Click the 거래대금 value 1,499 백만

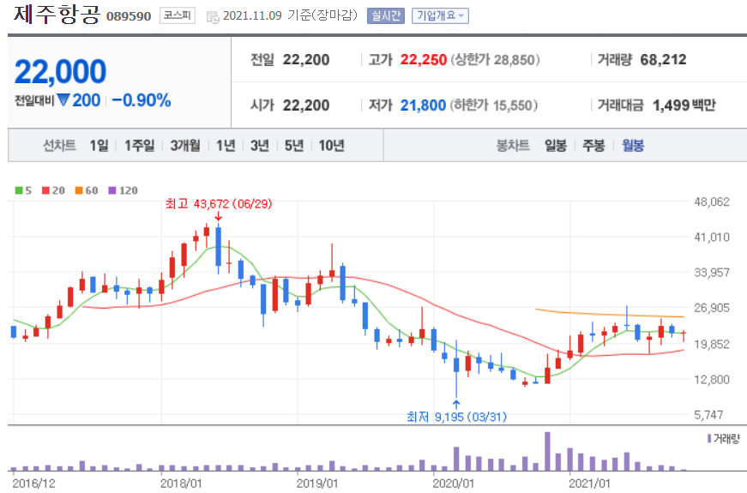coord(684,105)
